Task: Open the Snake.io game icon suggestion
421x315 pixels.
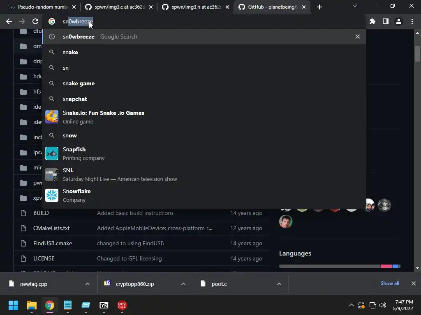Action: click(x=52, y=117)
